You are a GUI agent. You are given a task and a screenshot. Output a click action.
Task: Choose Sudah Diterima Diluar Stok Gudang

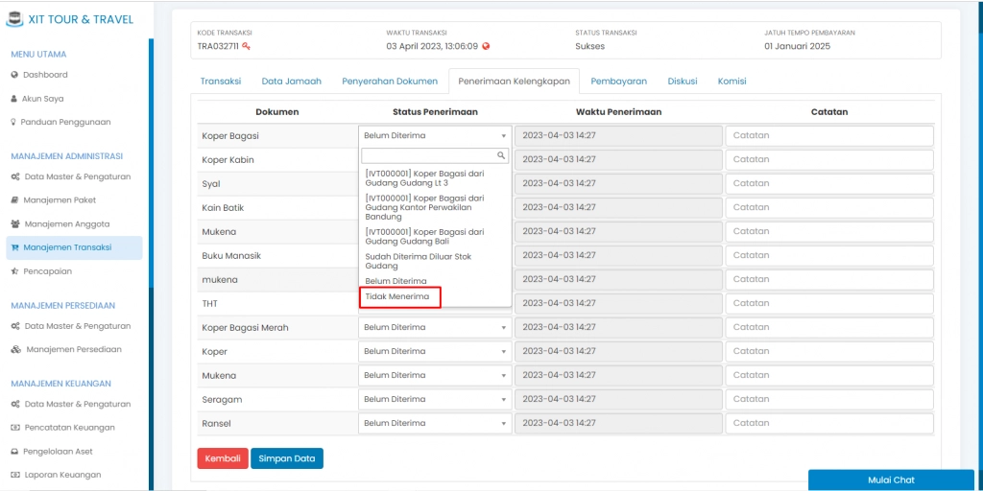pos(418,261)
